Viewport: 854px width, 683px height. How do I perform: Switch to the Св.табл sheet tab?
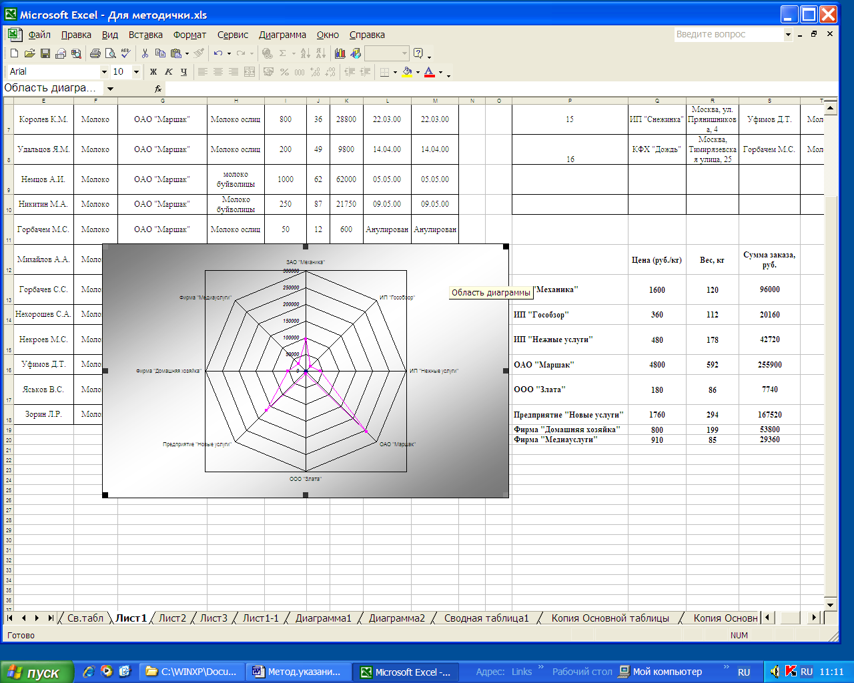tap(85, 618)
